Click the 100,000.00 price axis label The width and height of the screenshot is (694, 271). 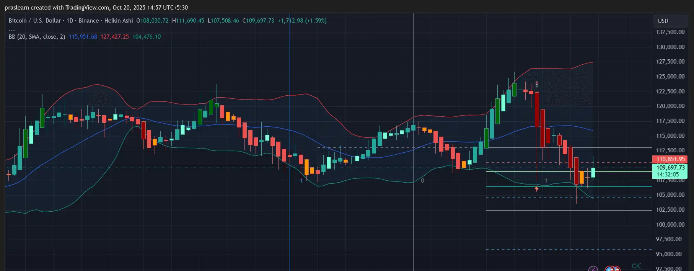(670, 225)
